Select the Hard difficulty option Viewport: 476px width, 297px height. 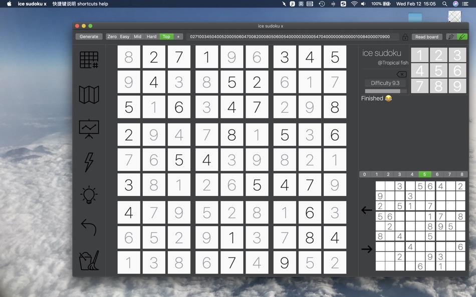point(151,36)
